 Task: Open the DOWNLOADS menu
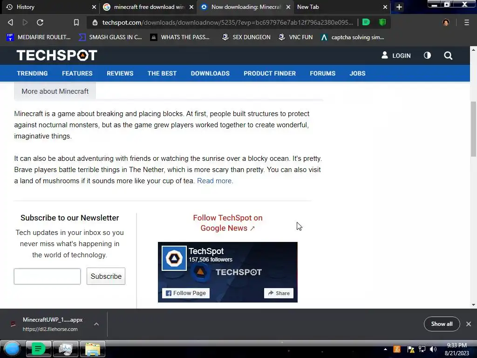point(210,73)
